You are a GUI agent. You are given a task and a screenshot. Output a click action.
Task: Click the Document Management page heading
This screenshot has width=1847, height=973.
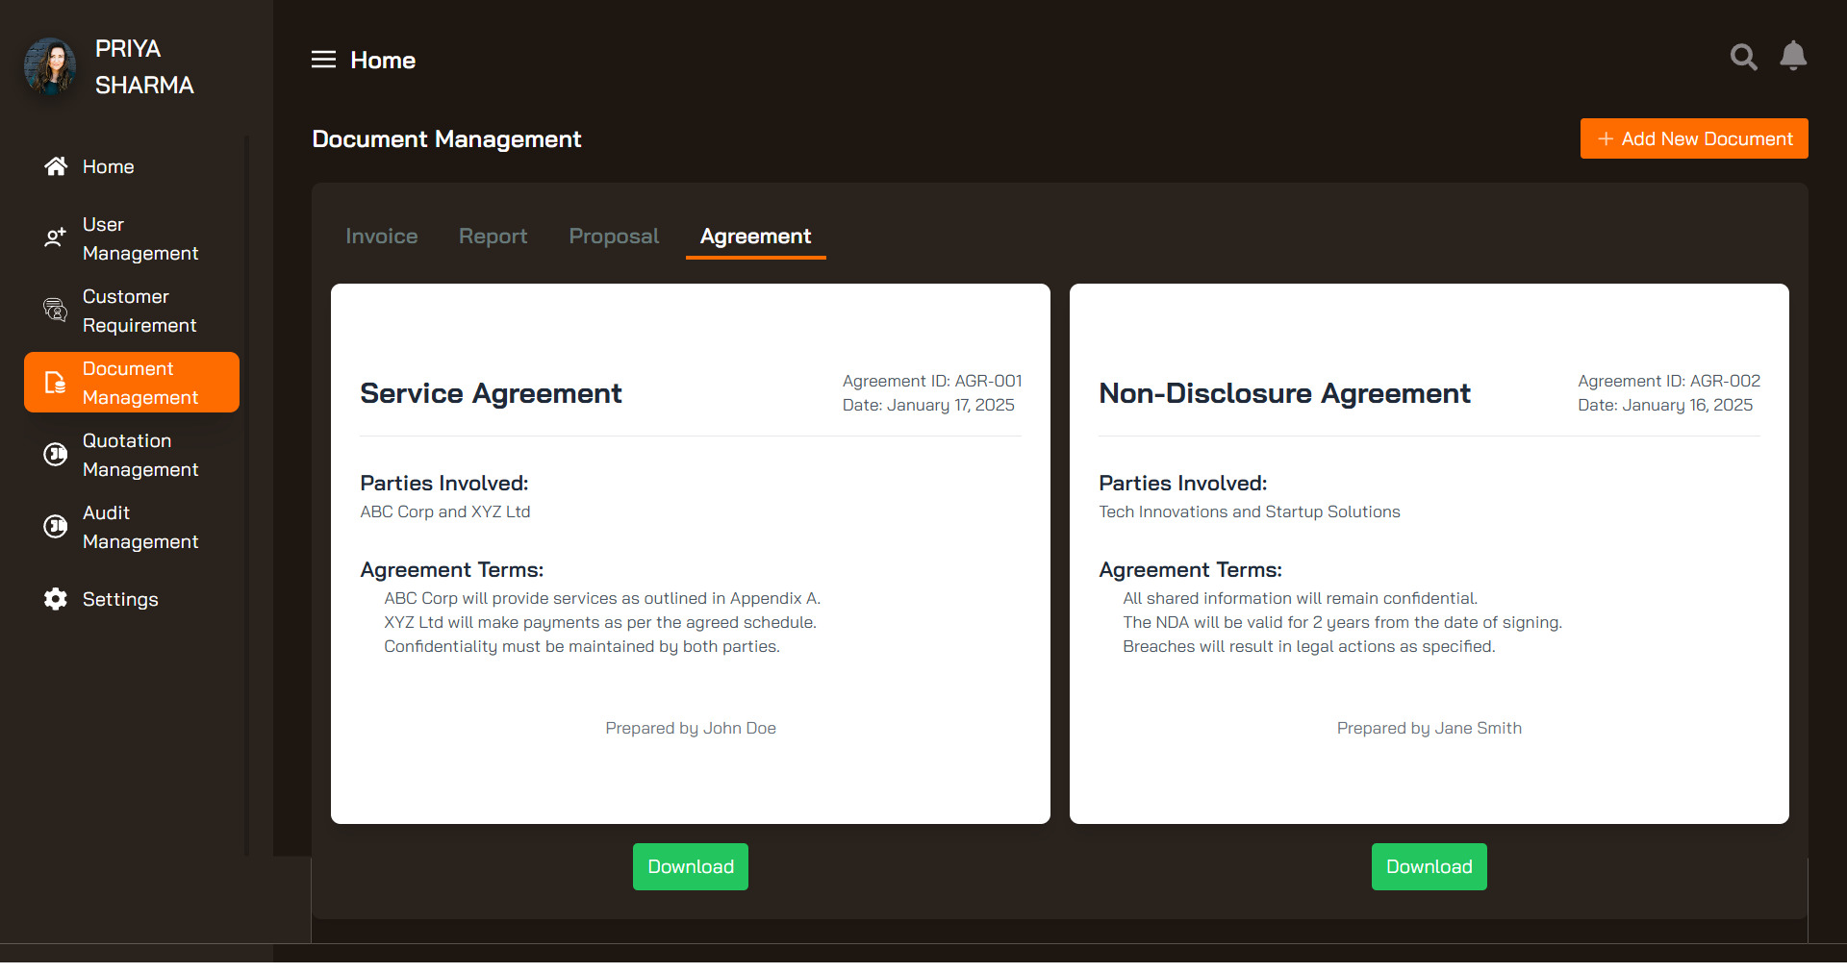pos(446,139)
